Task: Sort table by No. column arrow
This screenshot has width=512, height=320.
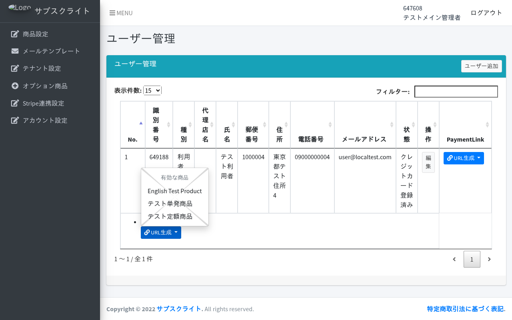Action: click(141, 123)
